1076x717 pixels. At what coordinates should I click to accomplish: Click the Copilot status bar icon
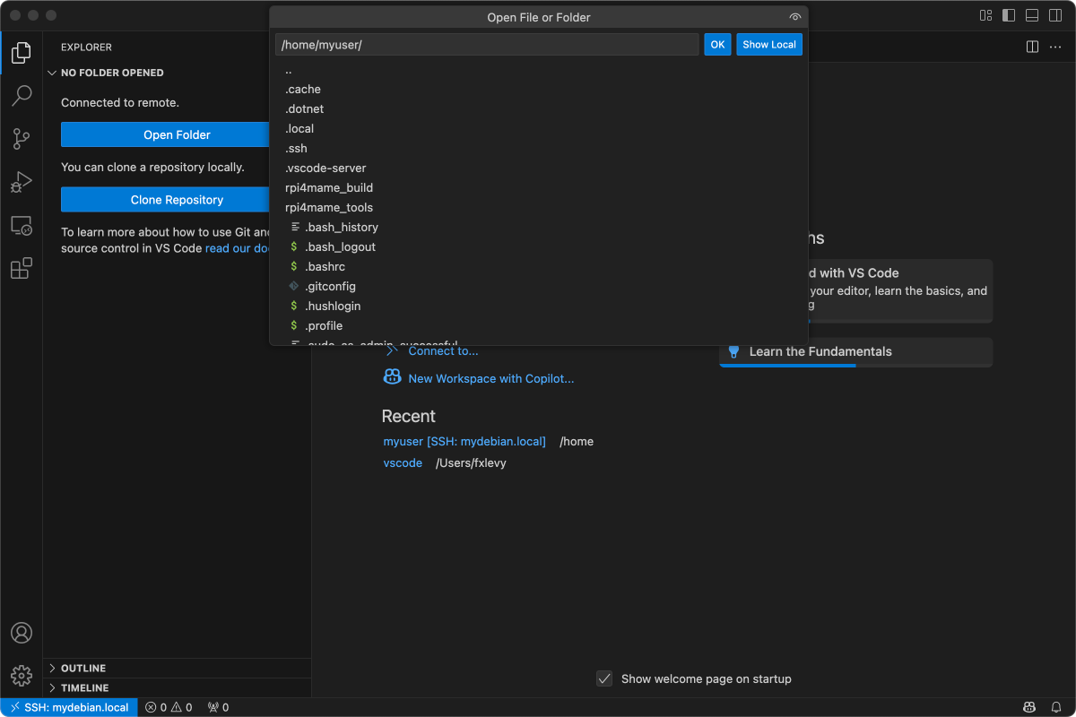pos(1030,707)
